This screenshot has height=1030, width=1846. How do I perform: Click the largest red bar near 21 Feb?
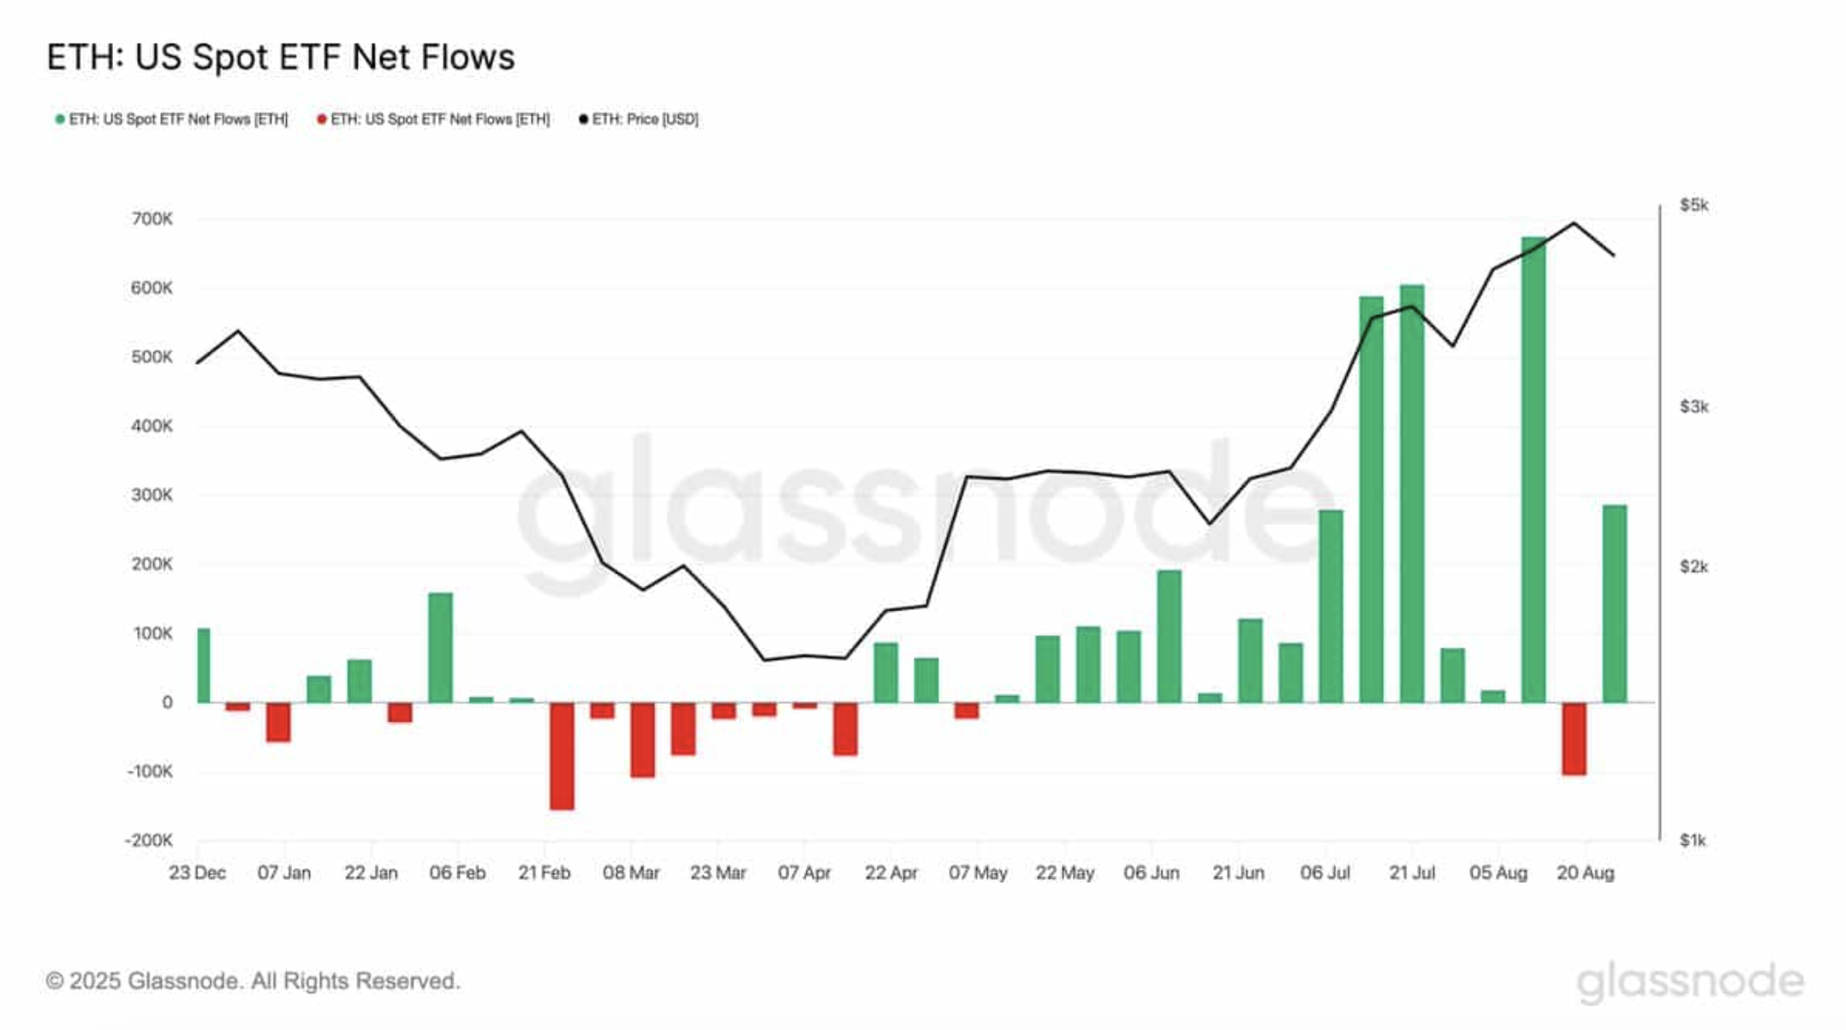562,756
